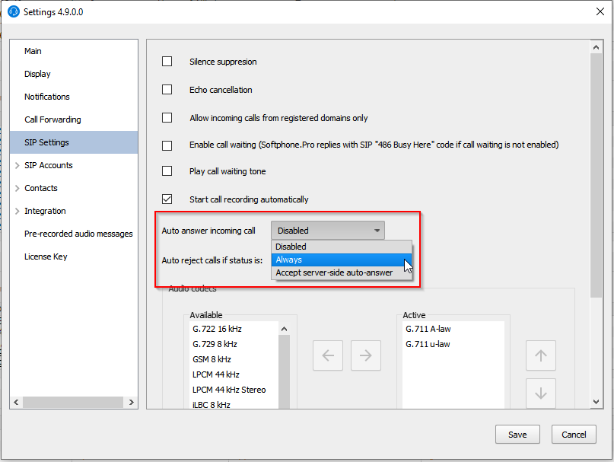Go to the Notifications settings page
614x462 pixels.
tap(47, 97)
